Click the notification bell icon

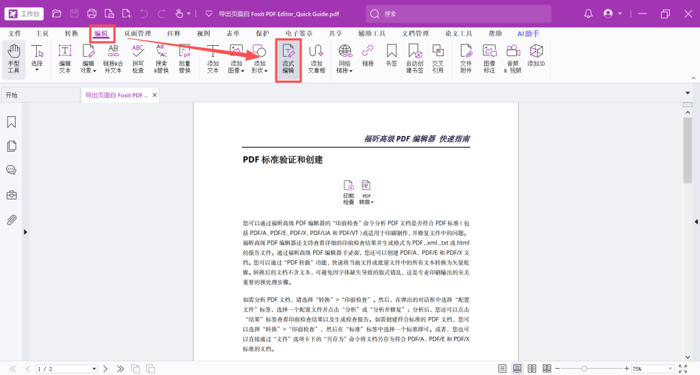[589, 14]
